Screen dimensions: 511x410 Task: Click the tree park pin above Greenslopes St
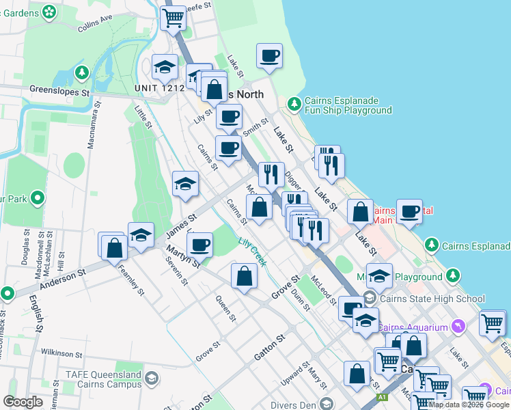tap(82, 73)
